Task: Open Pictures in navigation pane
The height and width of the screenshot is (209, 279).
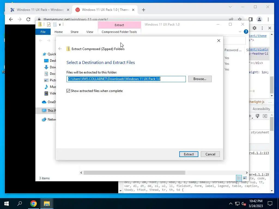Action: [50, 80]
